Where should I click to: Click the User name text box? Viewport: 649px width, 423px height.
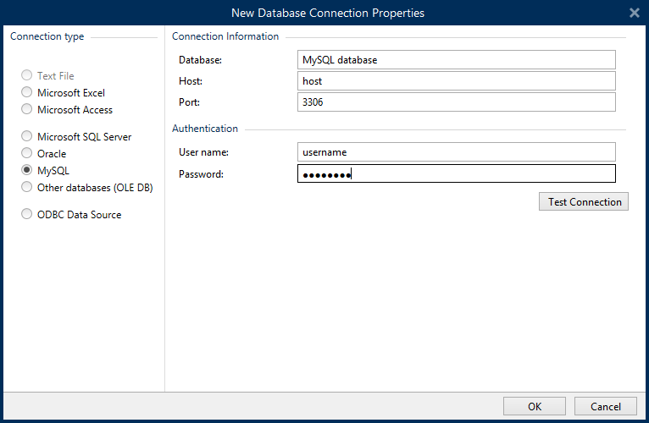click(x=456, y=152)
